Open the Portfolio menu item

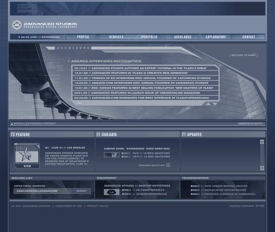149,37
